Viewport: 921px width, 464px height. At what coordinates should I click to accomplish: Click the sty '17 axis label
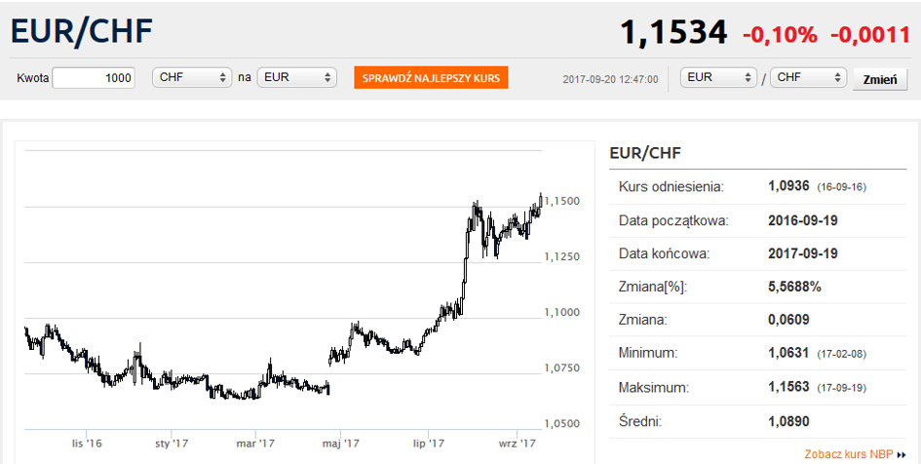172,444
